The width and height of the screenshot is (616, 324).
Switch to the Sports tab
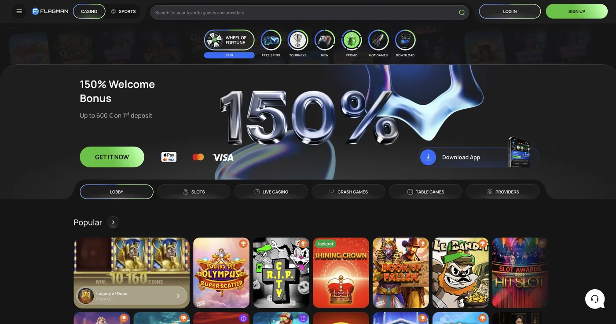[x=123, y=11]
